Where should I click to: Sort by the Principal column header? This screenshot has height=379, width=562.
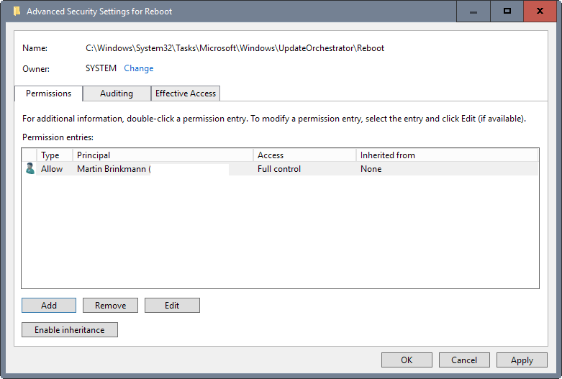point(163,155)
